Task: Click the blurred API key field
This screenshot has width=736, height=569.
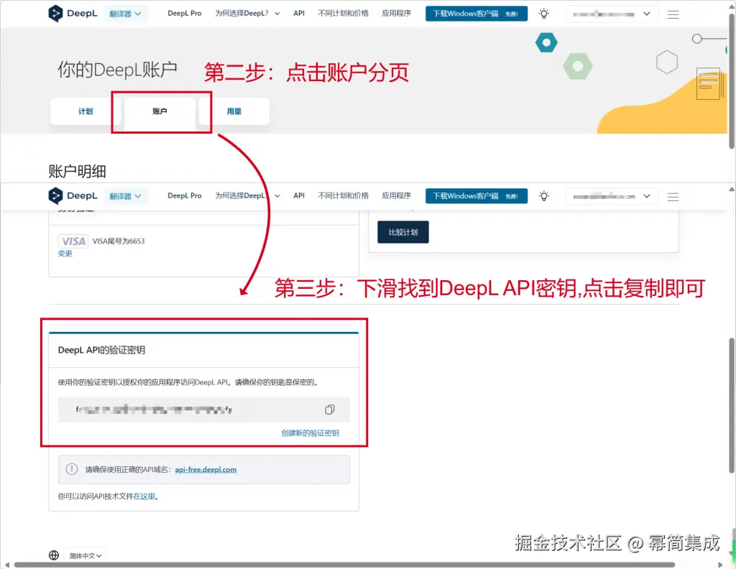Action: (203, 410)
